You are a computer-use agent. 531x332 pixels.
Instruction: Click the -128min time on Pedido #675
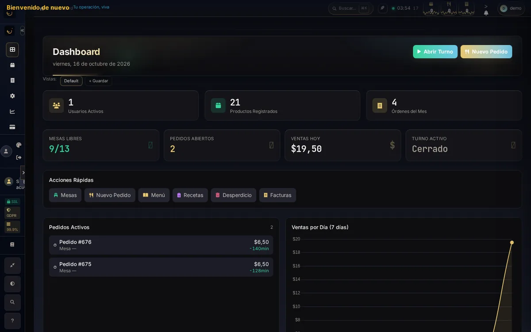(259, 271)
